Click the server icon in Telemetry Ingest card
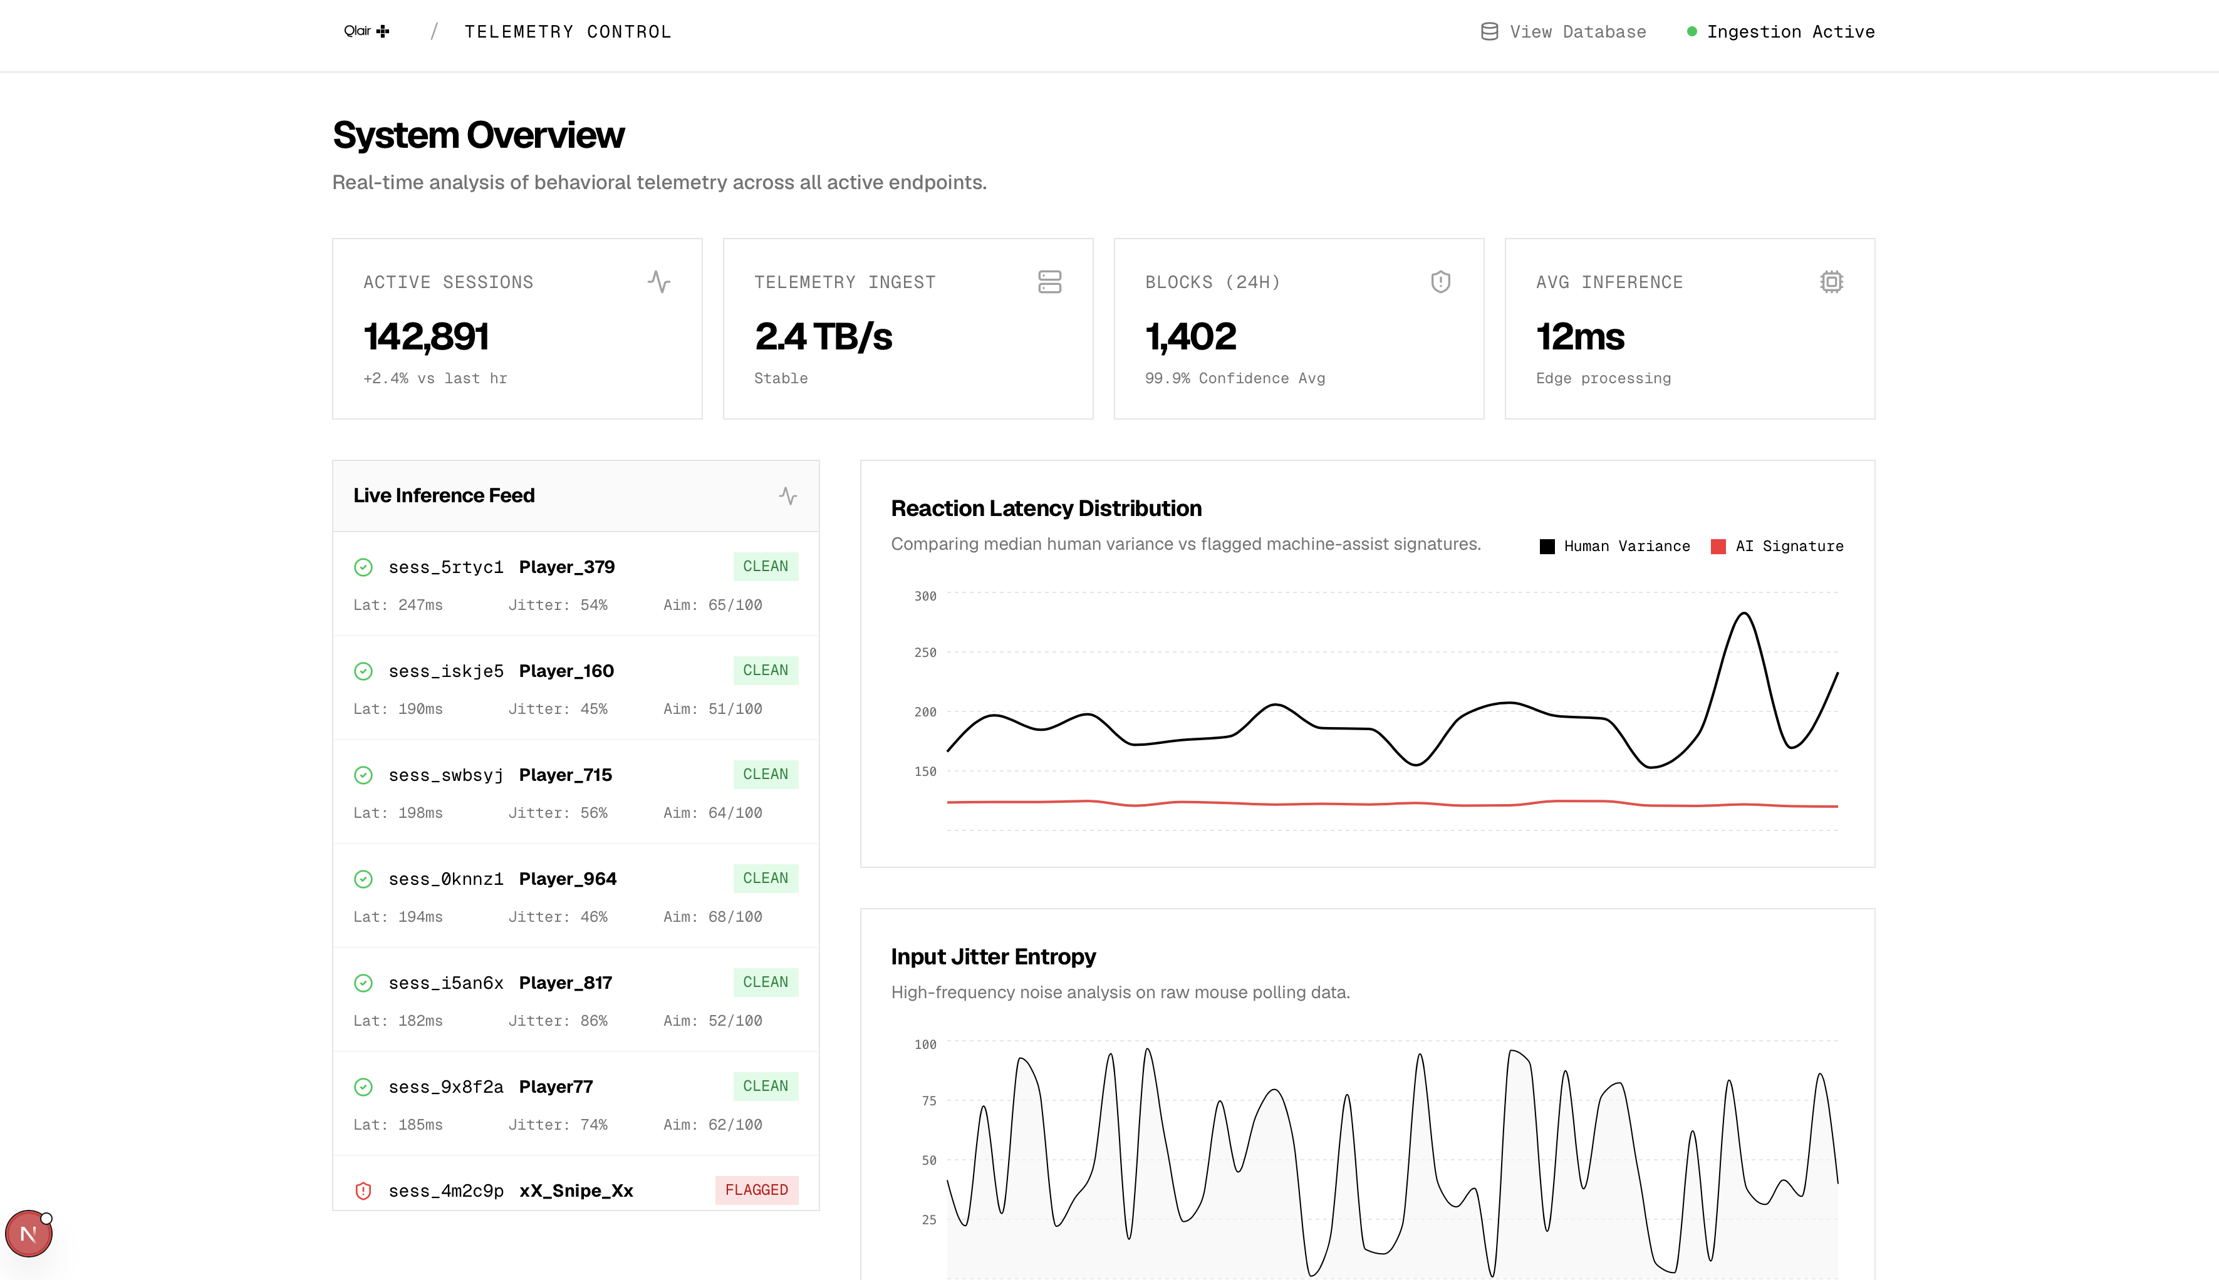Viewport: 2219px width, 1280px height. coord(1049,282)
